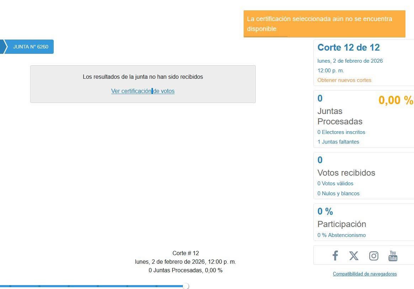Click the 'lunes, 2 de febrero de 2026' date in Corte panel
The image size is (414, 289).
[350, 61]
